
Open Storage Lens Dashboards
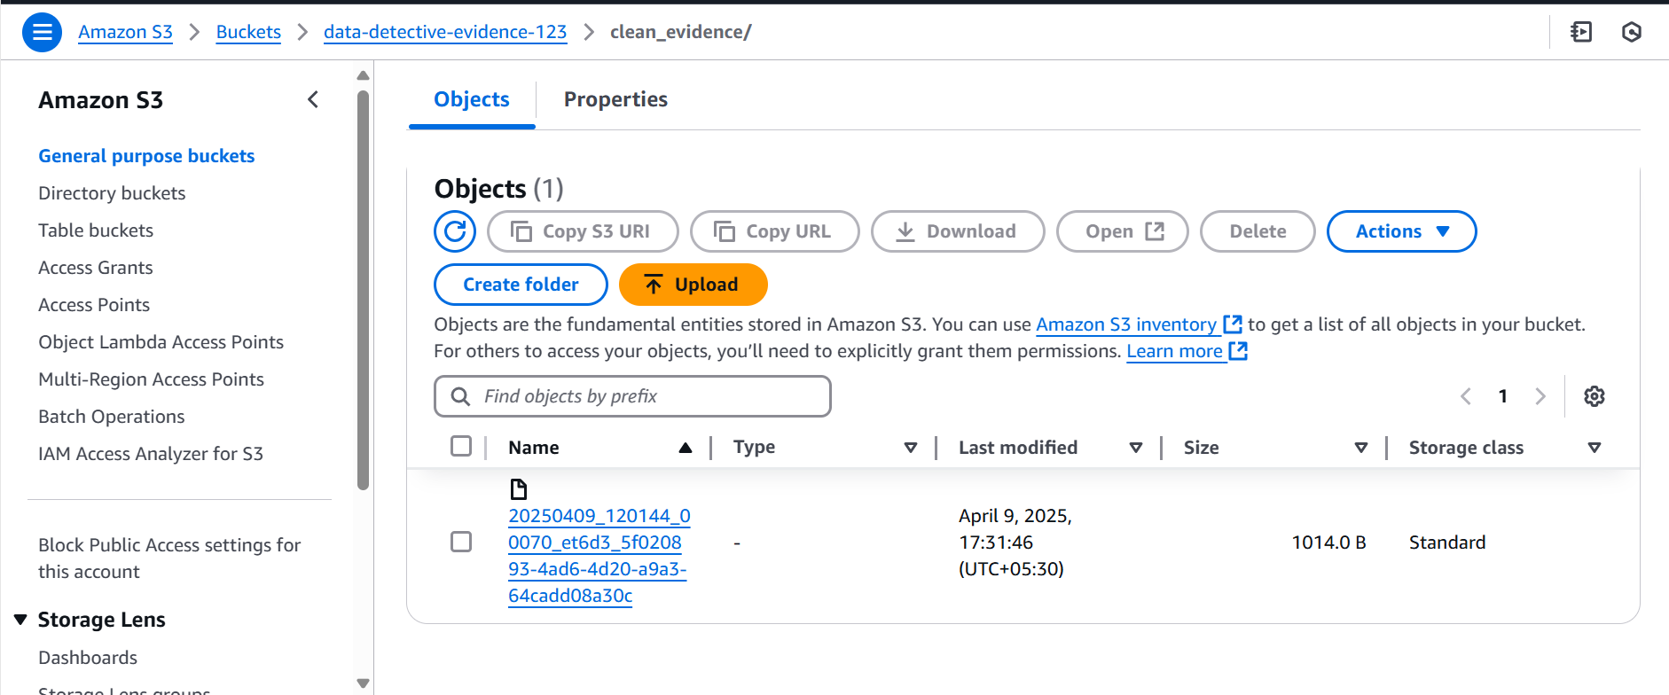[x=88, y=658]
